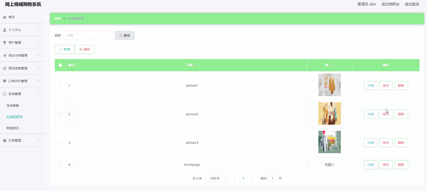
Task: Click 退出登录 link in top bar
Action: coord(412,4)
